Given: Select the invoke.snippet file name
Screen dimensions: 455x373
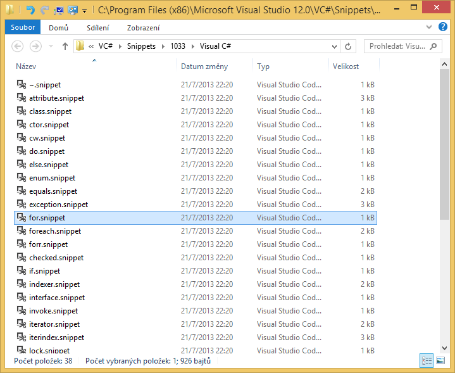Looking at the screenshot, I should pyautogui.click(x=53, y=311).
